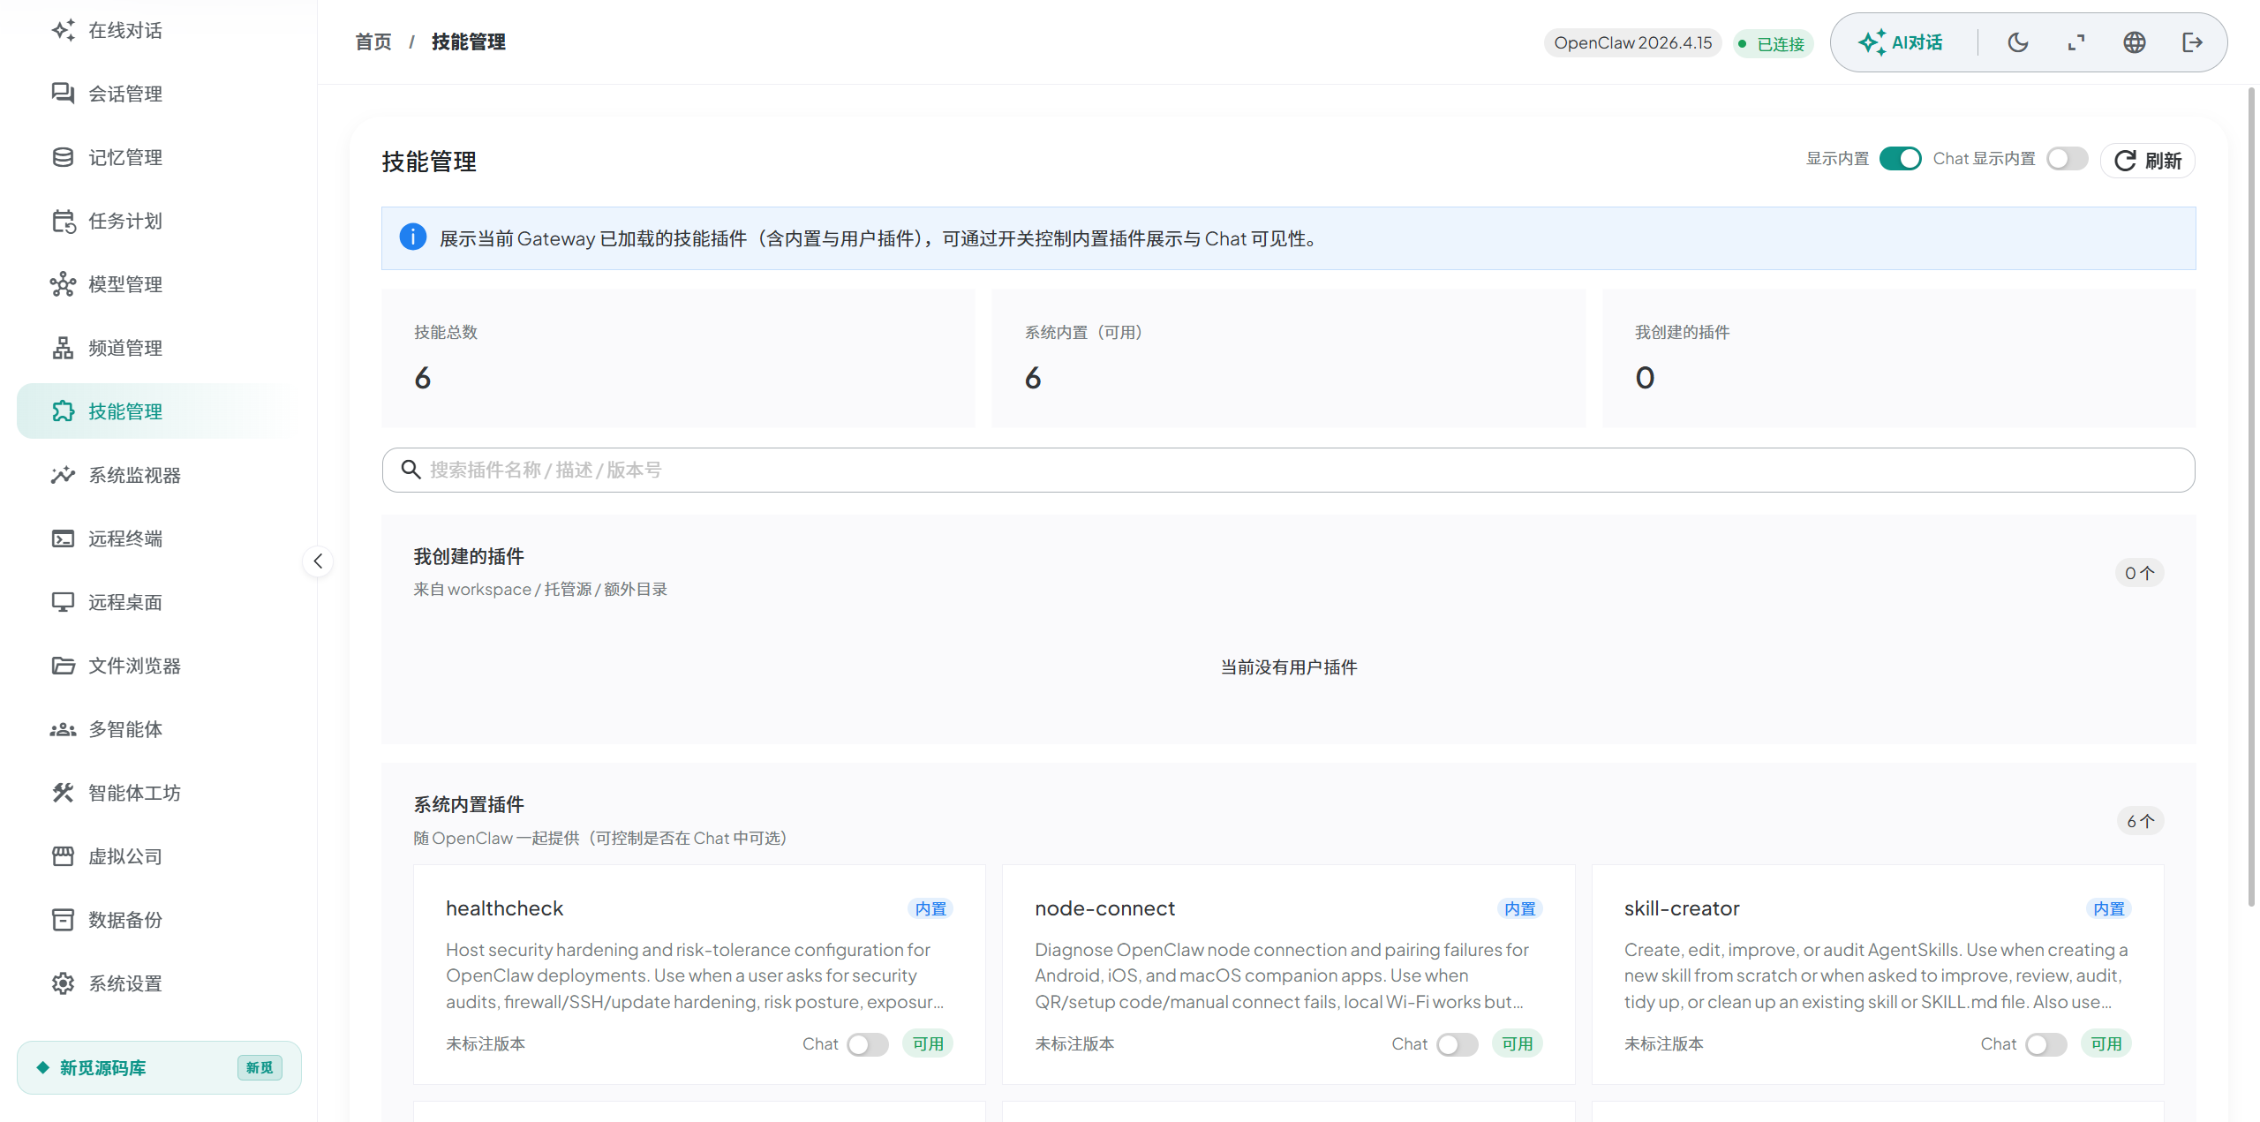Enter fullscreen using the expand icon
Image resolution: width=2260 pixels, height=1122 pixels.
coord(2075,41)
